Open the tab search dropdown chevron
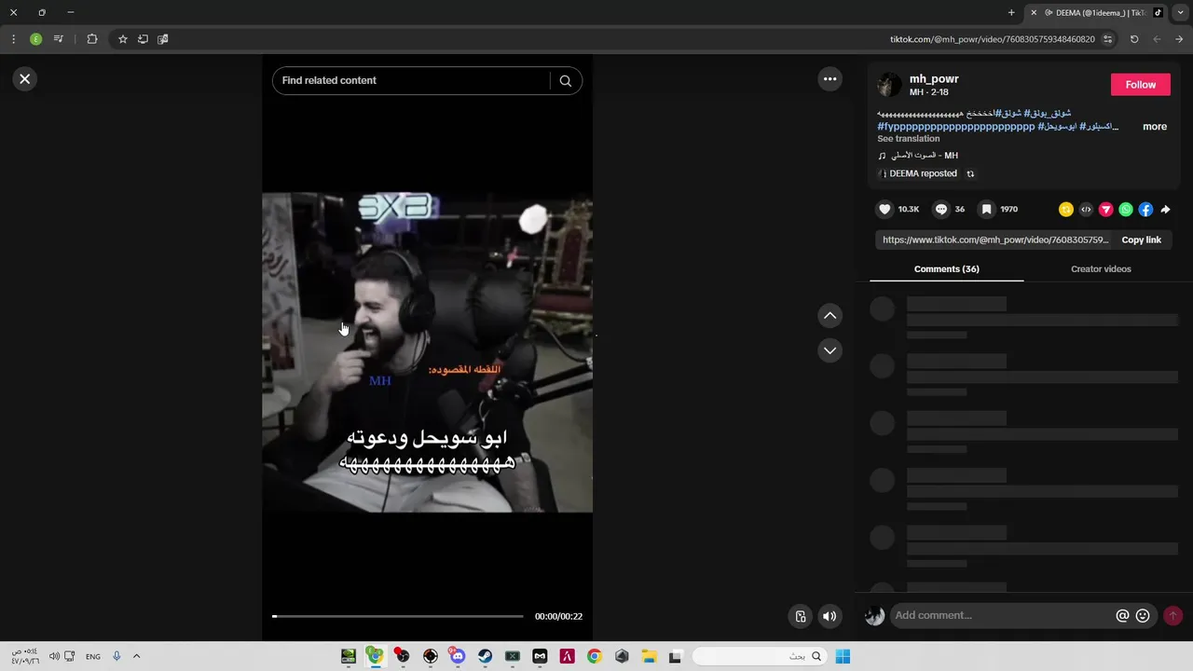1193x671 pixels. coord(1181,13)
